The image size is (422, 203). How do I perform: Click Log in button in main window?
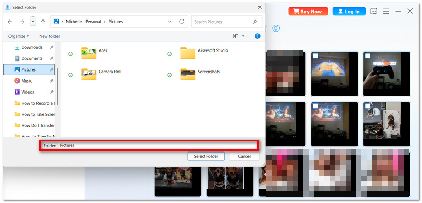(349, 11)
